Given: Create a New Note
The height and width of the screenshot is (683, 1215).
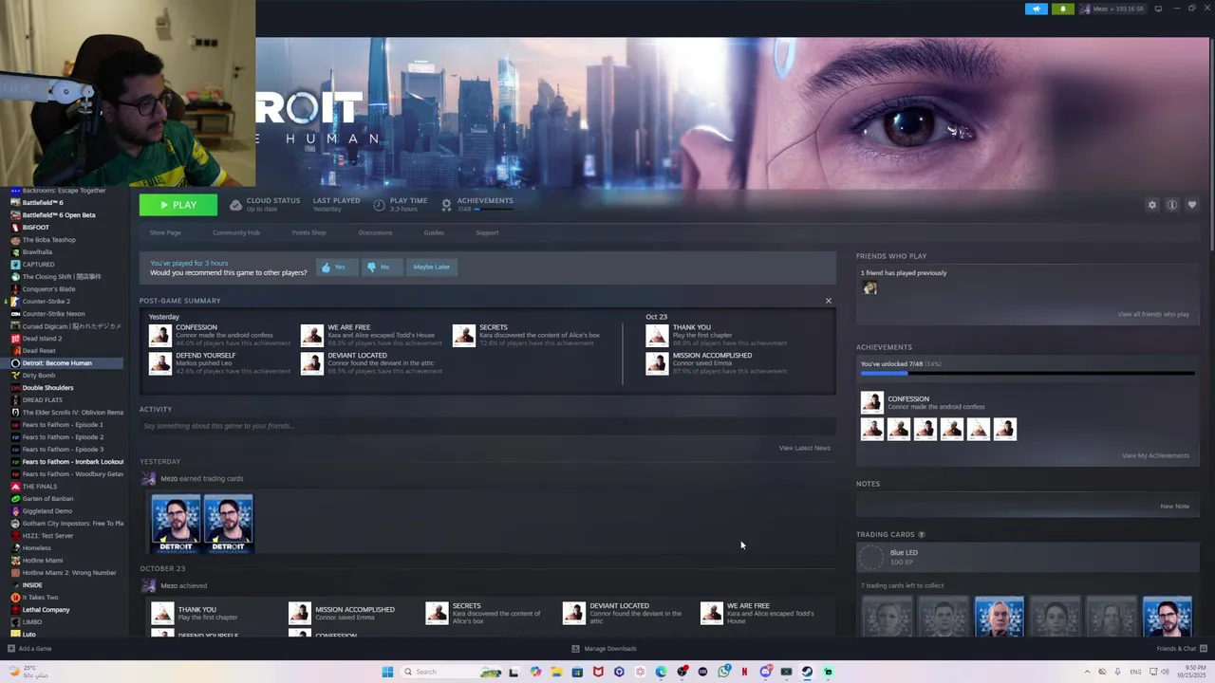Looking at the screenshot, I should click(x=1174, y=506).
